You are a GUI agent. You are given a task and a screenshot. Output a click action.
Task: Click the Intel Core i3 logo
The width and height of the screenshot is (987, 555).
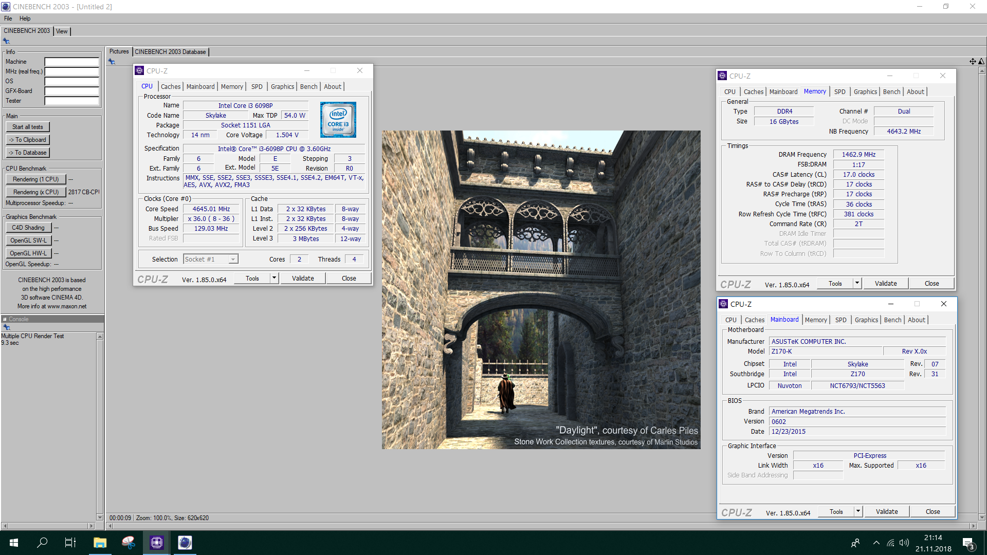(338, 120)
